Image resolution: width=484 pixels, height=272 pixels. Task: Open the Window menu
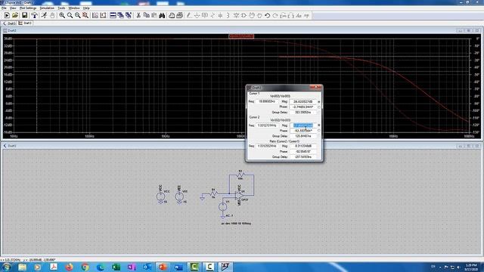(x=74, y=8)
